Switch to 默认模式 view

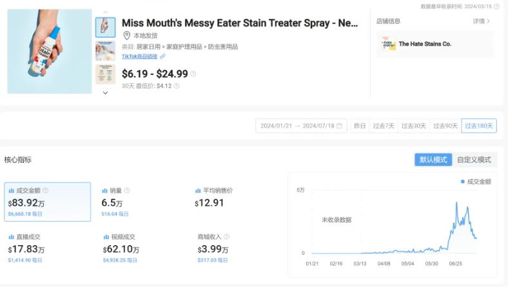(x=433, y=159)
